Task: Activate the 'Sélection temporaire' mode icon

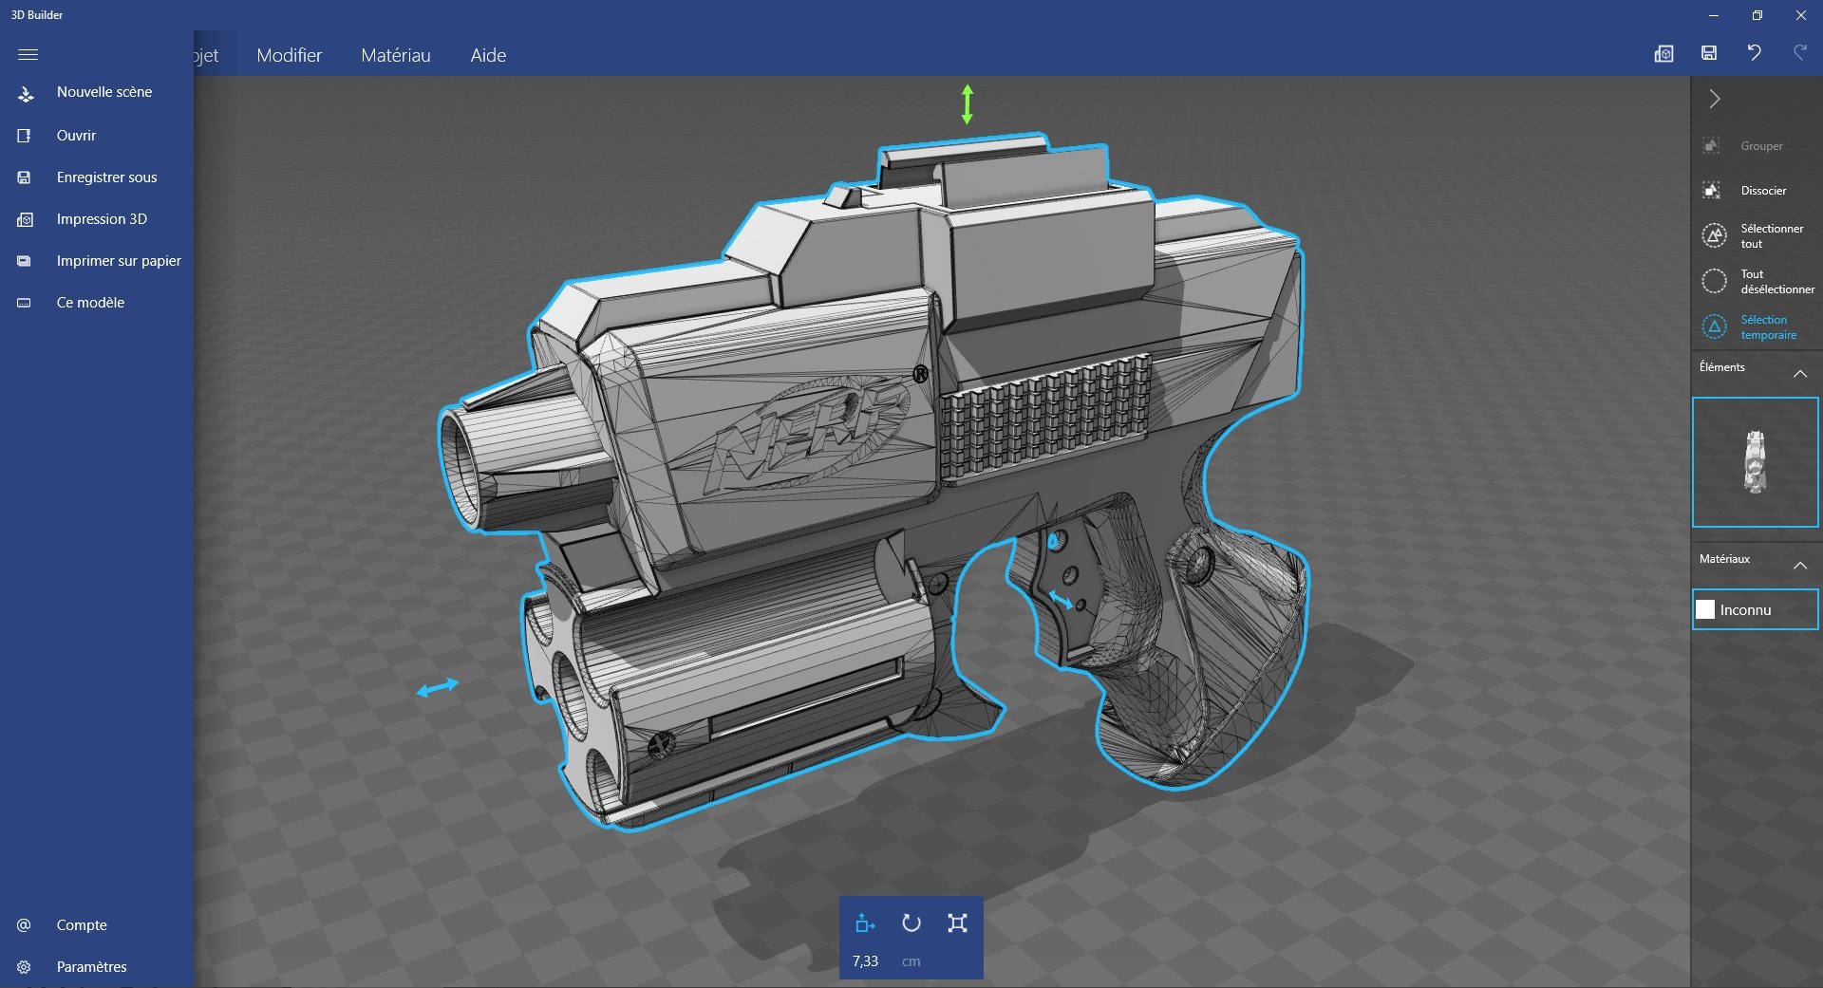Action: pyautogui.click(x=1714, y=326)
